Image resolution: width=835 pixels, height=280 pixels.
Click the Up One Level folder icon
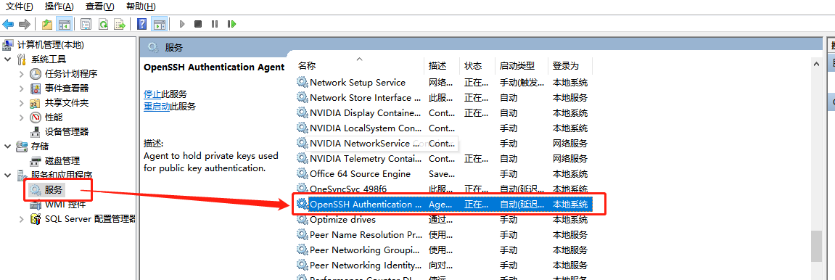47,24
